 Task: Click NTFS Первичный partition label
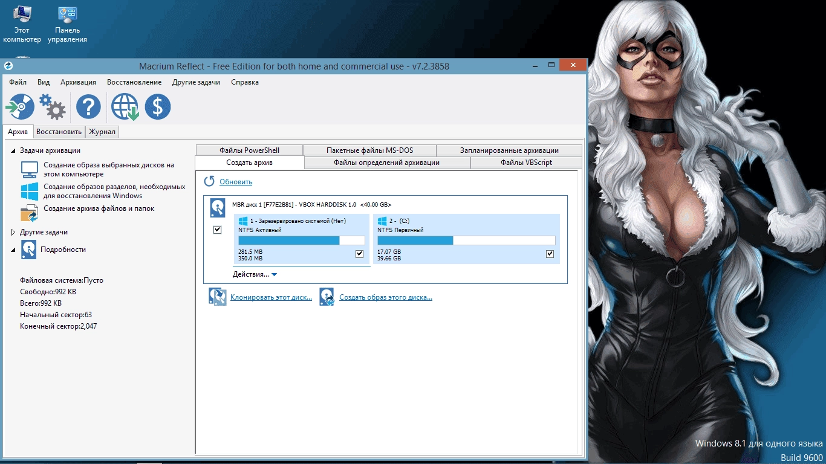point(400,230)
